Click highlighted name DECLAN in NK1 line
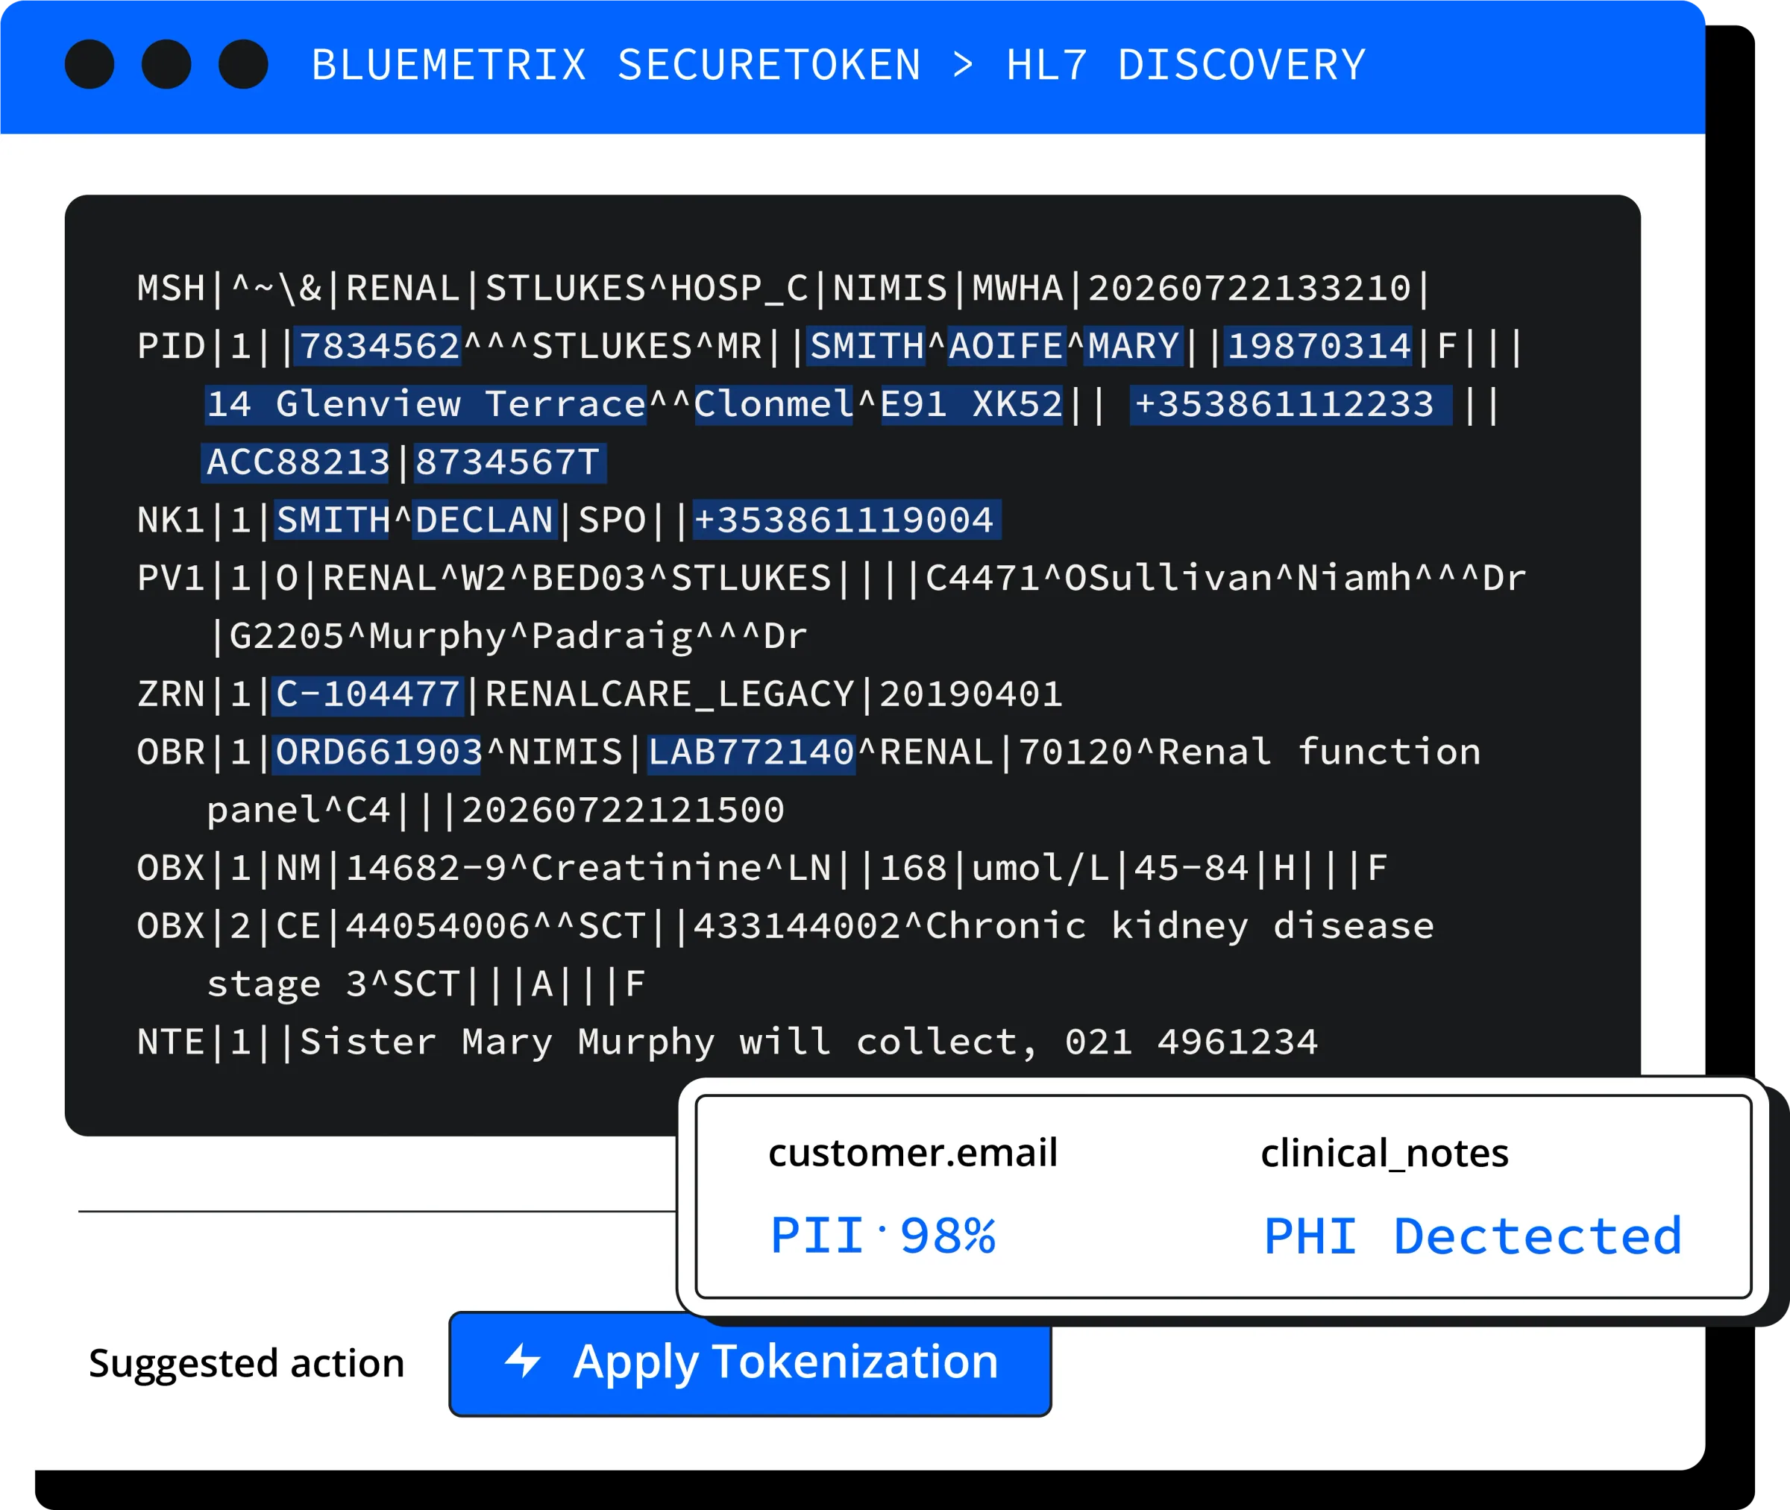Image resolution: width=1790 pixels, height=1510 pixels. pyautogui.click(x=486, y=520)
